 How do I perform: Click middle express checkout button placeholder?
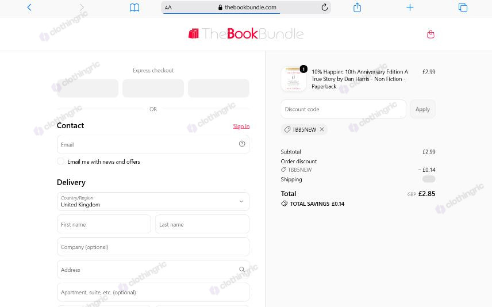[x=153, y=88]
